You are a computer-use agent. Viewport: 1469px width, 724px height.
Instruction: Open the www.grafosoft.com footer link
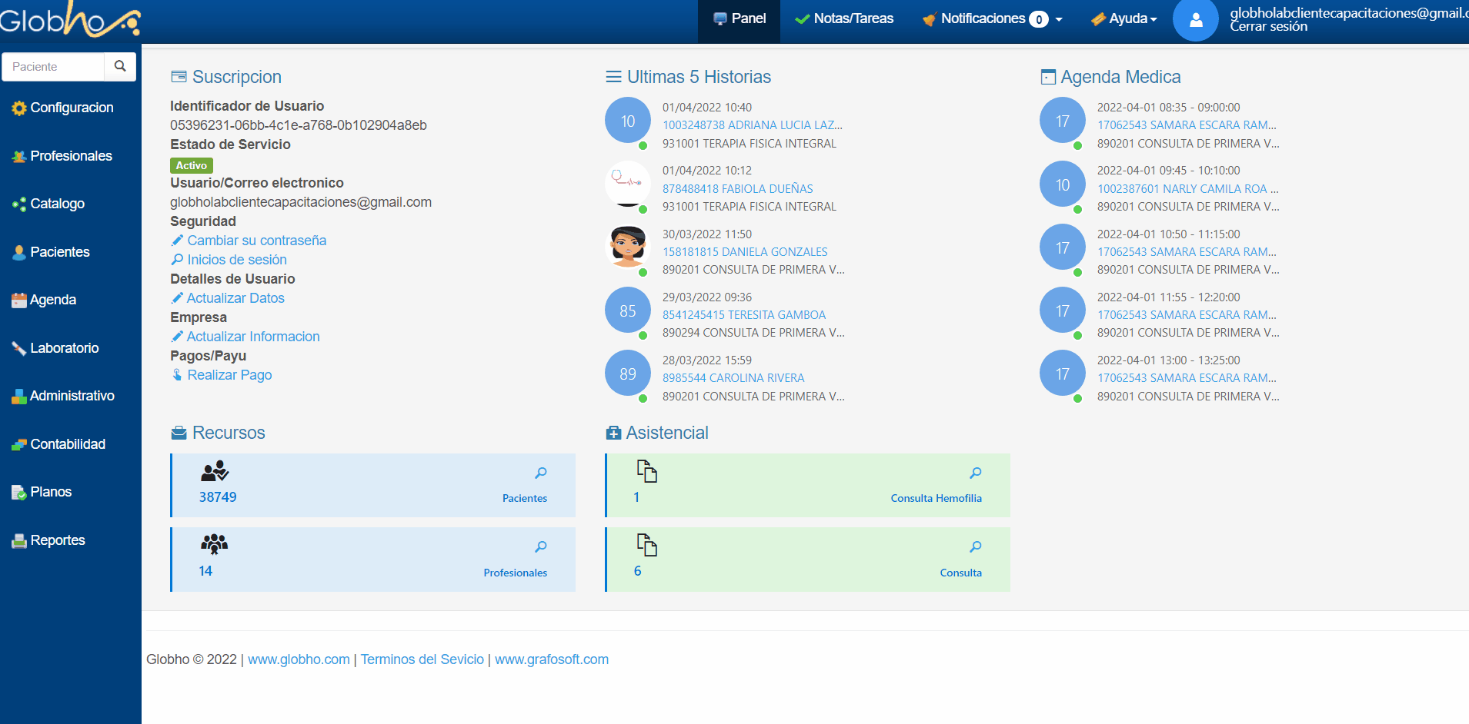click(x=551, y=659)
